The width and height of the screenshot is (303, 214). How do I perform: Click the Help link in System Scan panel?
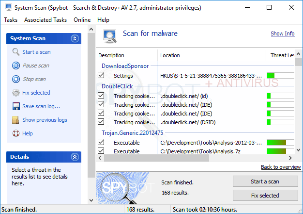(28, 133)
